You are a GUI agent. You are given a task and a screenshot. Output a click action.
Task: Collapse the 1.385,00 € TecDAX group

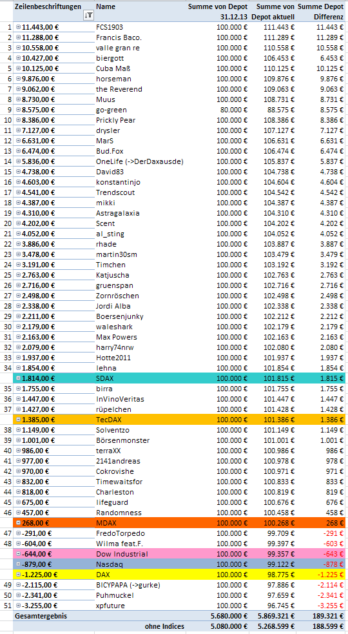point(19,420)
